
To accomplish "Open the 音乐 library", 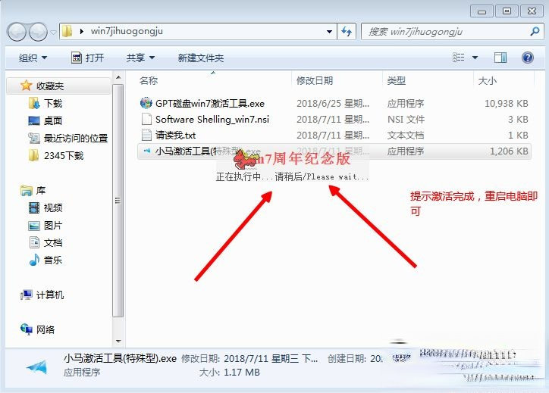I will coord(53,260).
